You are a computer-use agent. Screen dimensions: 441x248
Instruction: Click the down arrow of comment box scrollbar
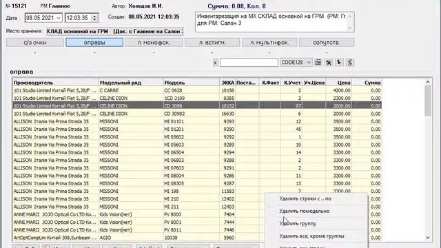350,28
